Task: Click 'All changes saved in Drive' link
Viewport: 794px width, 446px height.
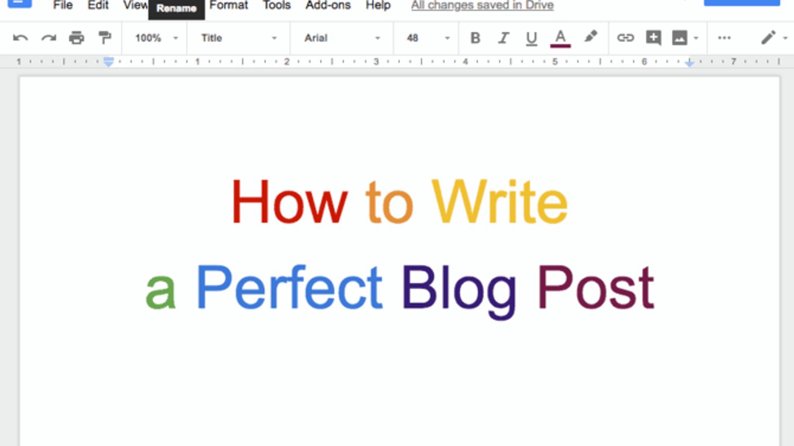Action: point(482,5)
